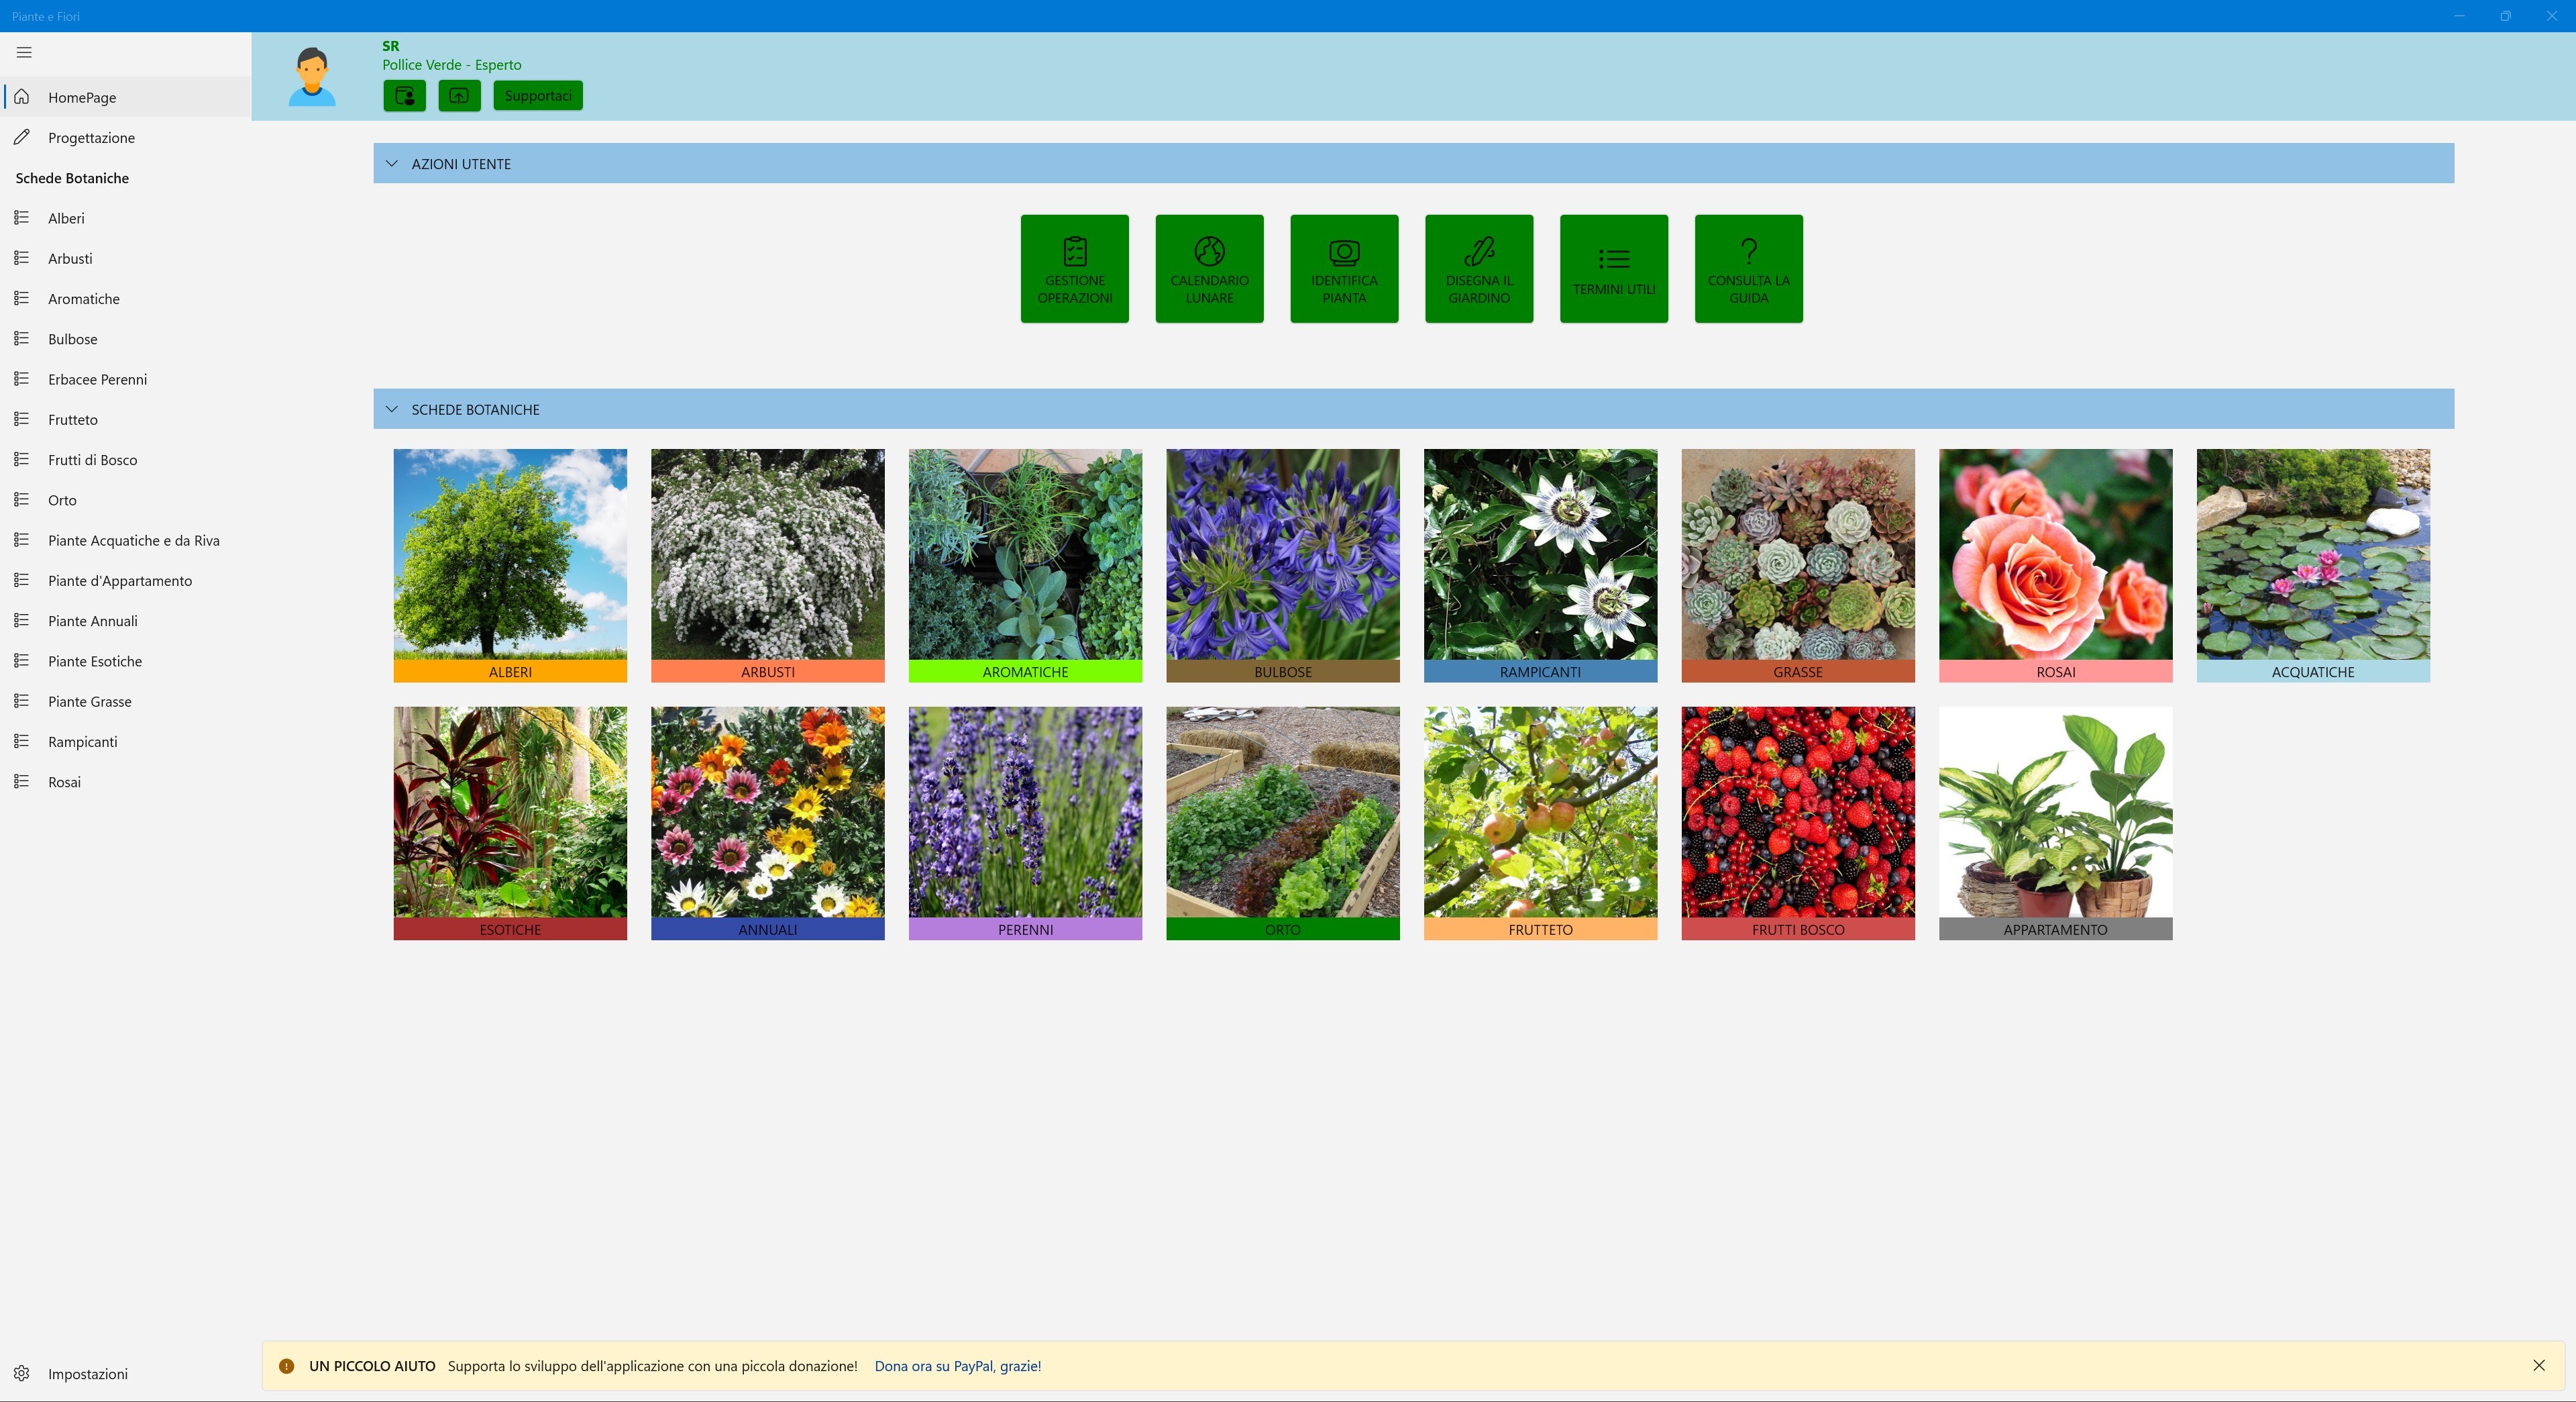Open Disegna il Giardino tile
The width and height of the screenshot is (2576, 1402).
point(1478,268)
